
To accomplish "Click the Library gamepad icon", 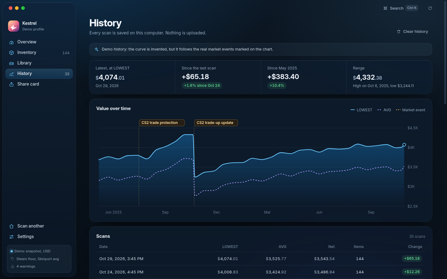I will pos(11,63).
